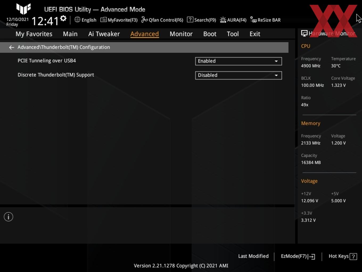
Task: Click arrow of the Disabled combo box
Action: (x=276, y=75)
